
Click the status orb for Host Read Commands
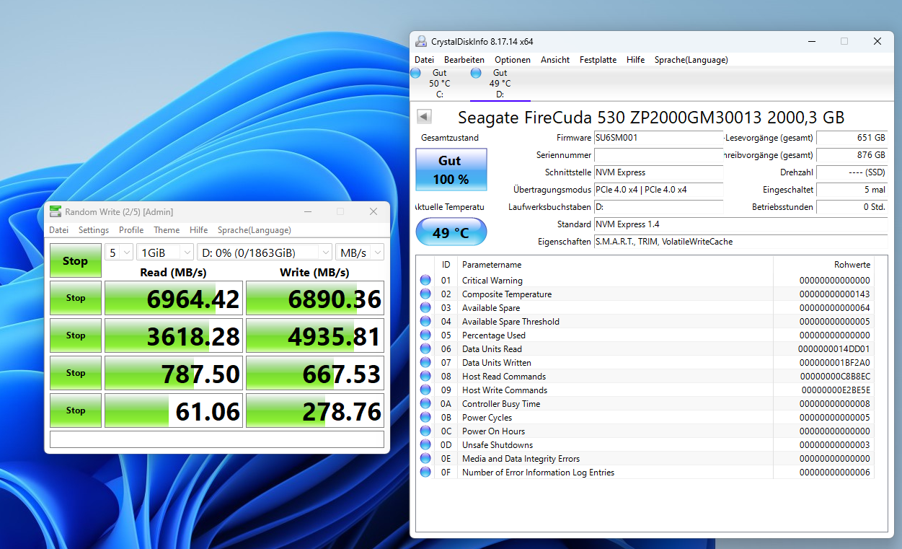(425, 376)
